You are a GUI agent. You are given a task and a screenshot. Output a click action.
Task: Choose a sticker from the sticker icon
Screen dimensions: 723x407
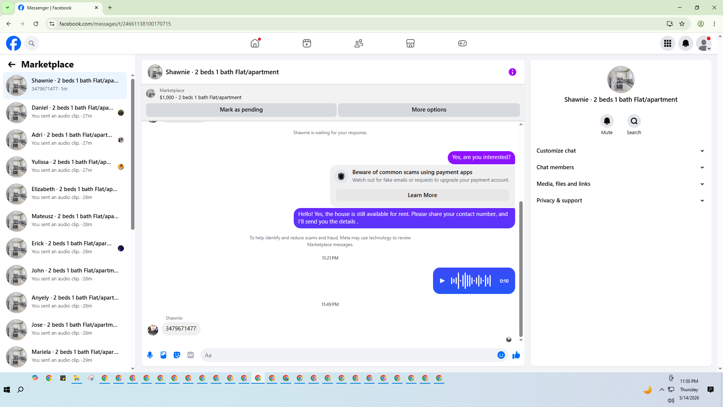point(177,355)
